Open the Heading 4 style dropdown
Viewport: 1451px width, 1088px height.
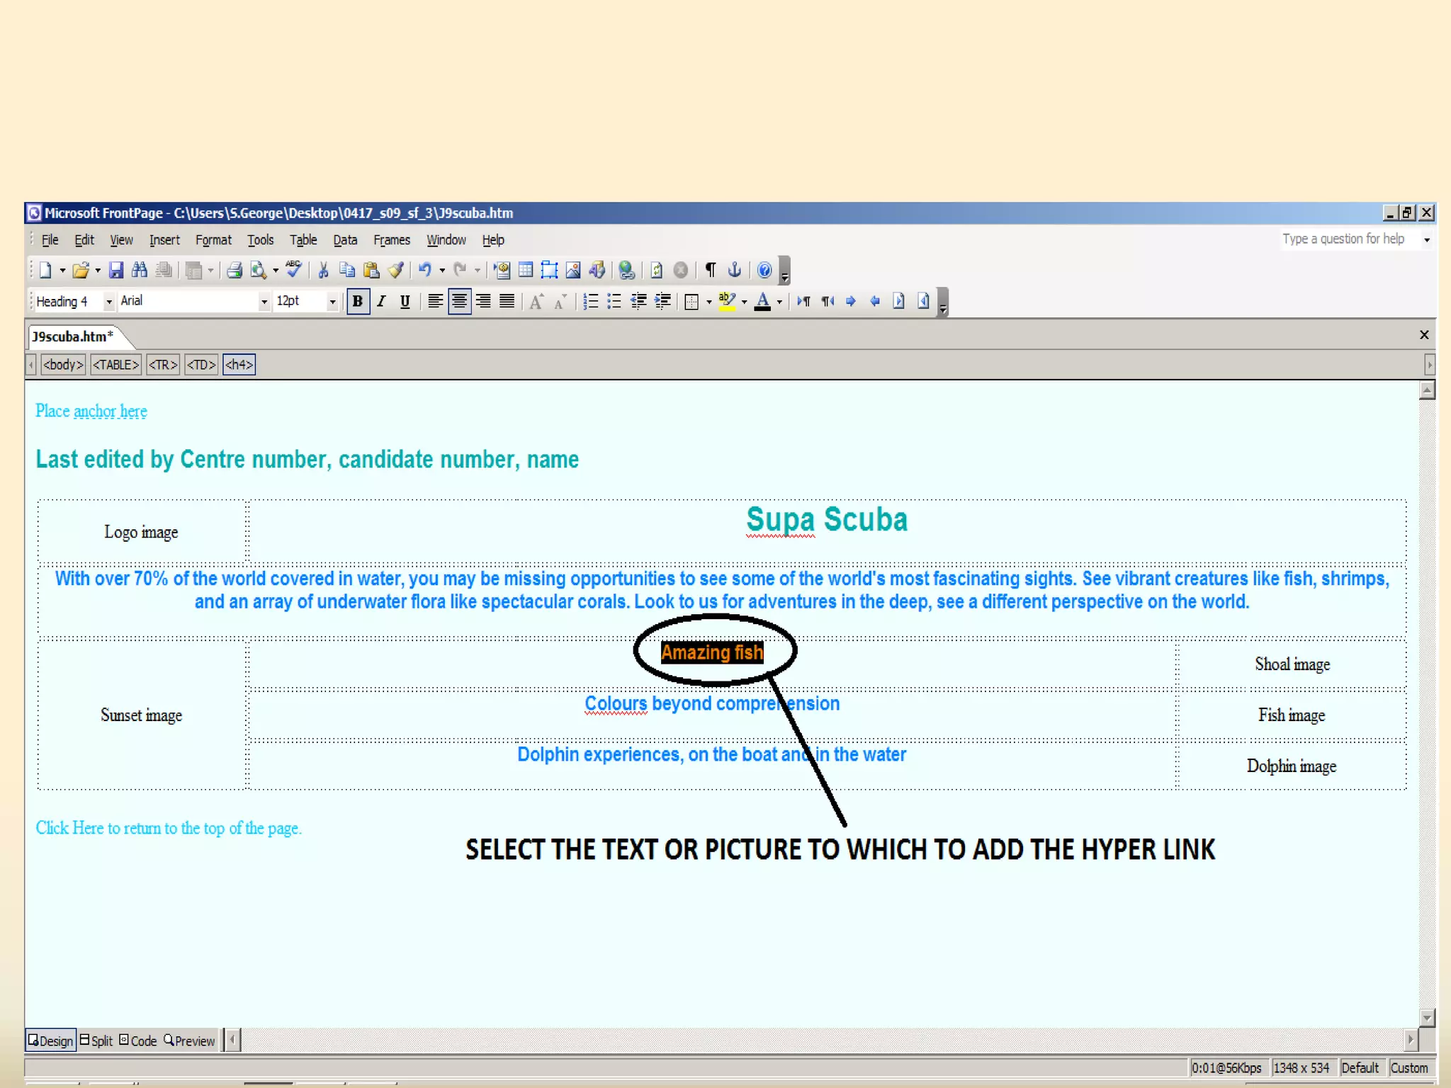coord(109,302)
